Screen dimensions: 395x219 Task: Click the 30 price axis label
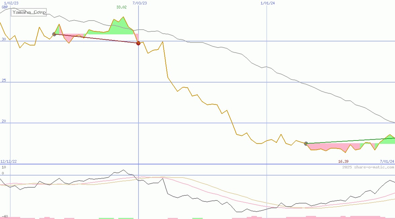pyautogui.click(x=4, y=39)
